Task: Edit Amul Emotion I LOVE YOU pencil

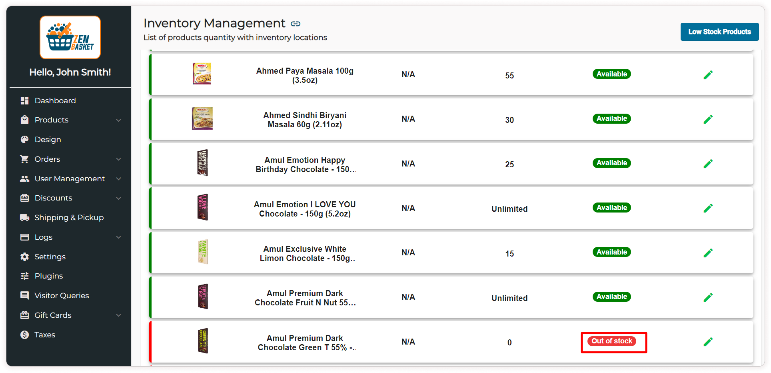Action: point(708,208)
